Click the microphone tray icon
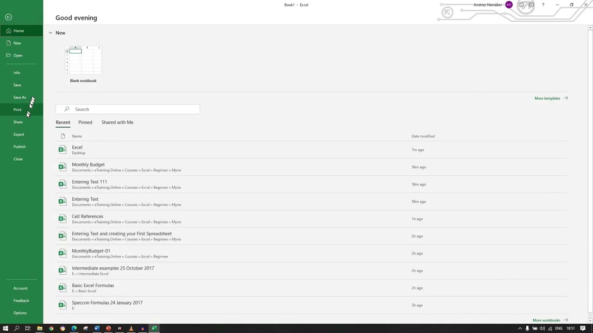 tap(527, 328)
